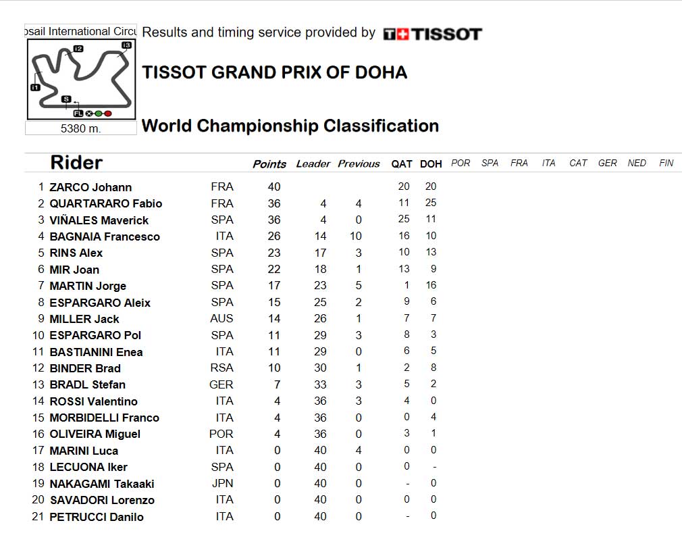Click the FL finish line marker
This screenshot has height=550, width=682.
coord(78,114)
